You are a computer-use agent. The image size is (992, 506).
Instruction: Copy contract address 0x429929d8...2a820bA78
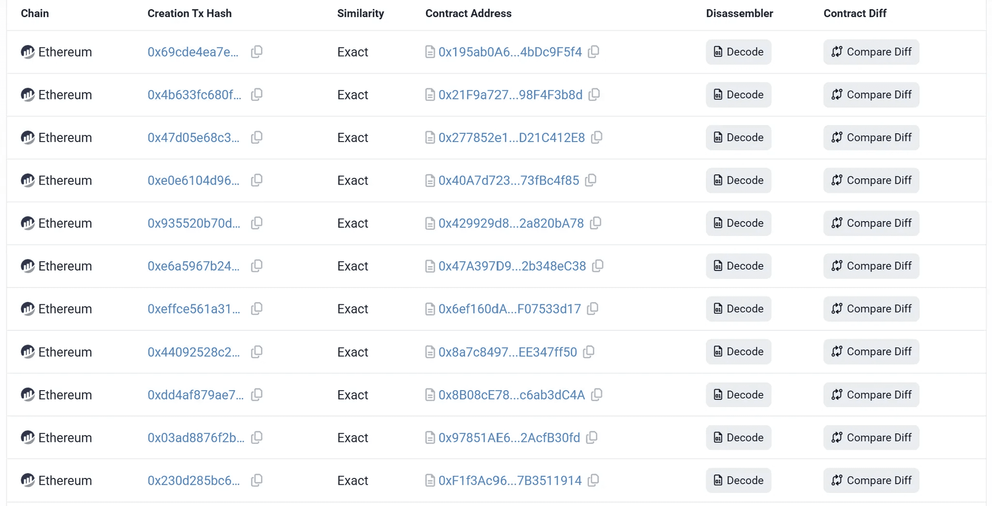click(x=595, y=223)
